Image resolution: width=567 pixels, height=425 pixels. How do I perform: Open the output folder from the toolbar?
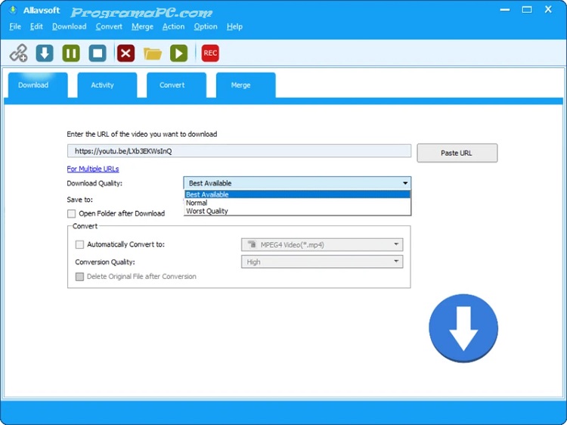click(153, 53)
